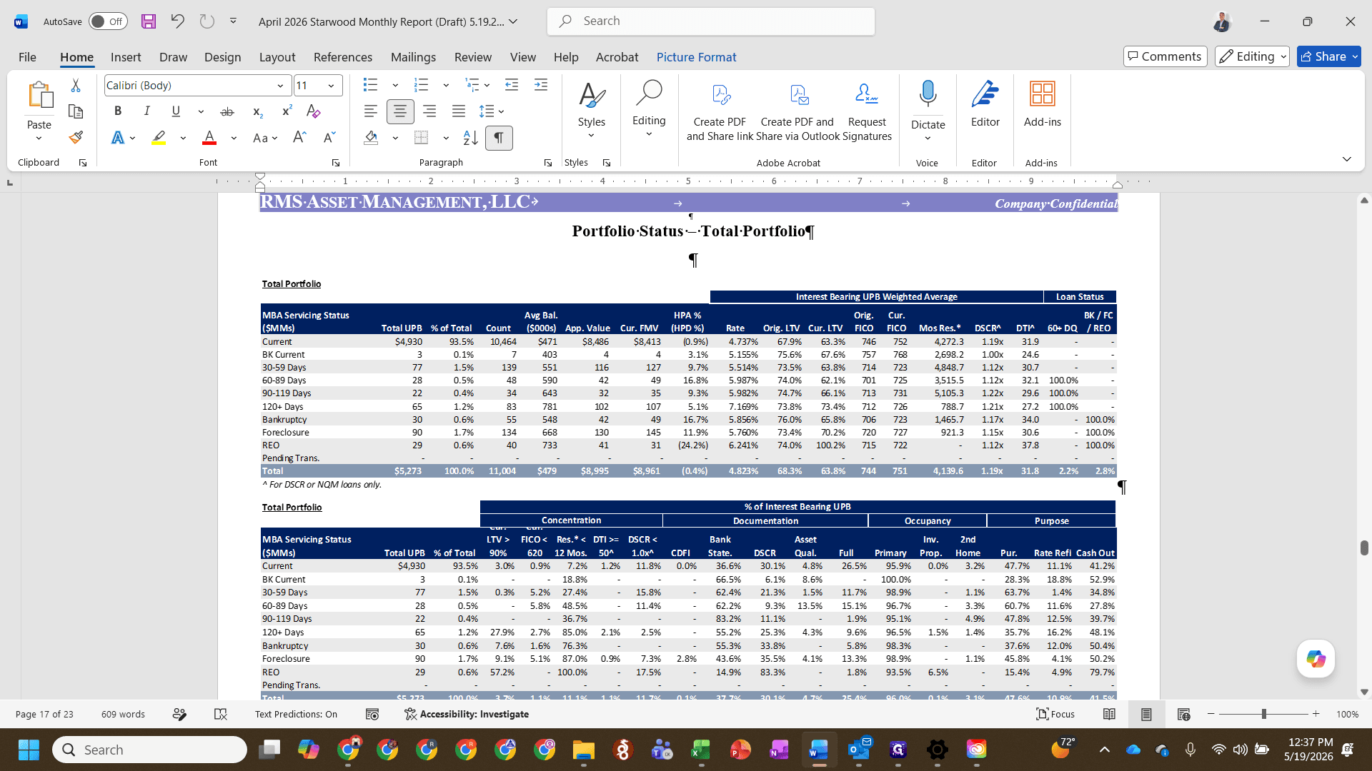Open the font name dropdown
Viewport: 1372px width, 771px height.
coord(280,86)
